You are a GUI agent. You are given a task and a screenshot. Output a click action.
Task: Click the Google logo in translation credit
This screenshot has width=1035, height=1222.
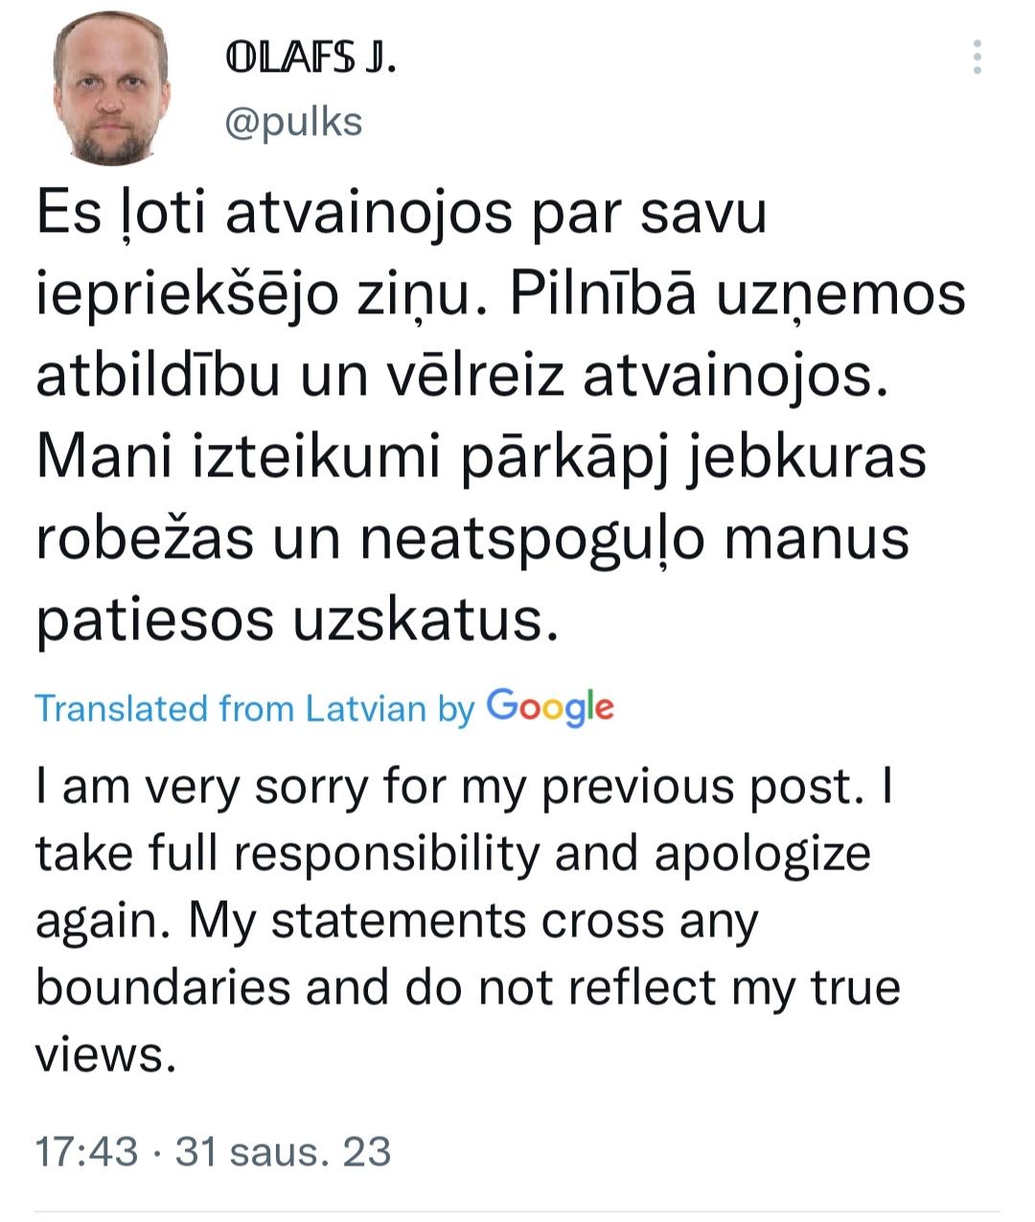tap(550, 707)
